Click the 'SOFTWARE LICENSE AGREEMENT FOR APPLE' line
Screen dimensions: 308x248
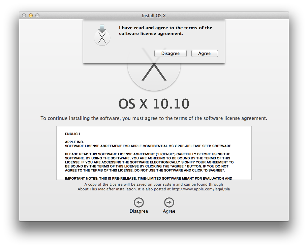click(x=148, y=146)
